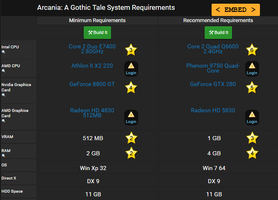Open the GeForce GTX 280 link
This screenshot has height=200, width=278.
pyautogui.click(x=213, y=84)
